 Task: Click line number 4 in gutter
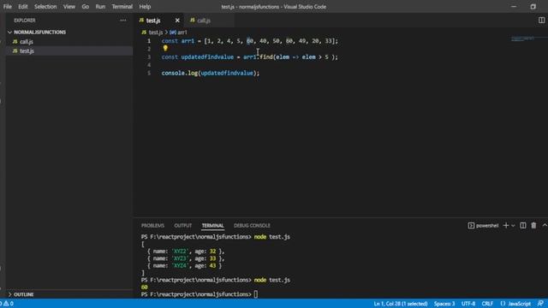149,65
